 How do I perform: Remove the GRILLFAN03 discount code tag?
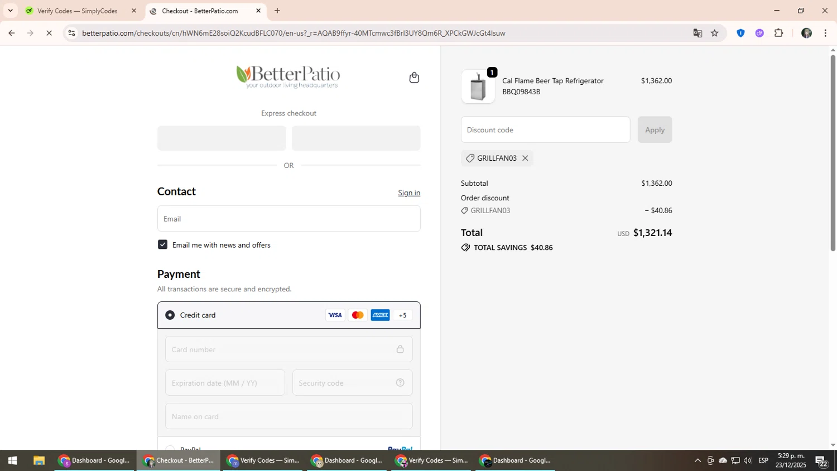[x=525, y=158]
